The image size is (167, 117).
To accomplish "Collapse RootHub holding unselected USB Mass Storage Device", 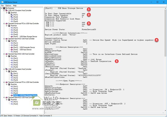I will [x=7, y=26].
